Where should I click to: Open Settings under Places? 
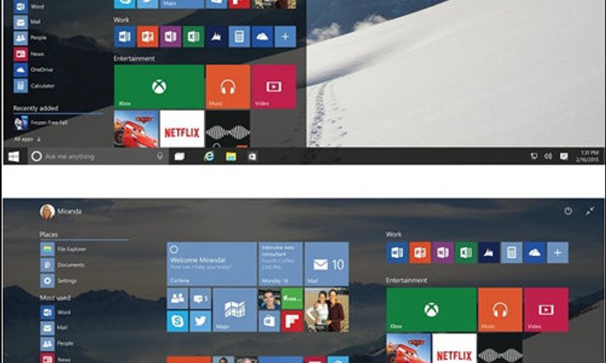pyautogui.click(x=59, y=281)
